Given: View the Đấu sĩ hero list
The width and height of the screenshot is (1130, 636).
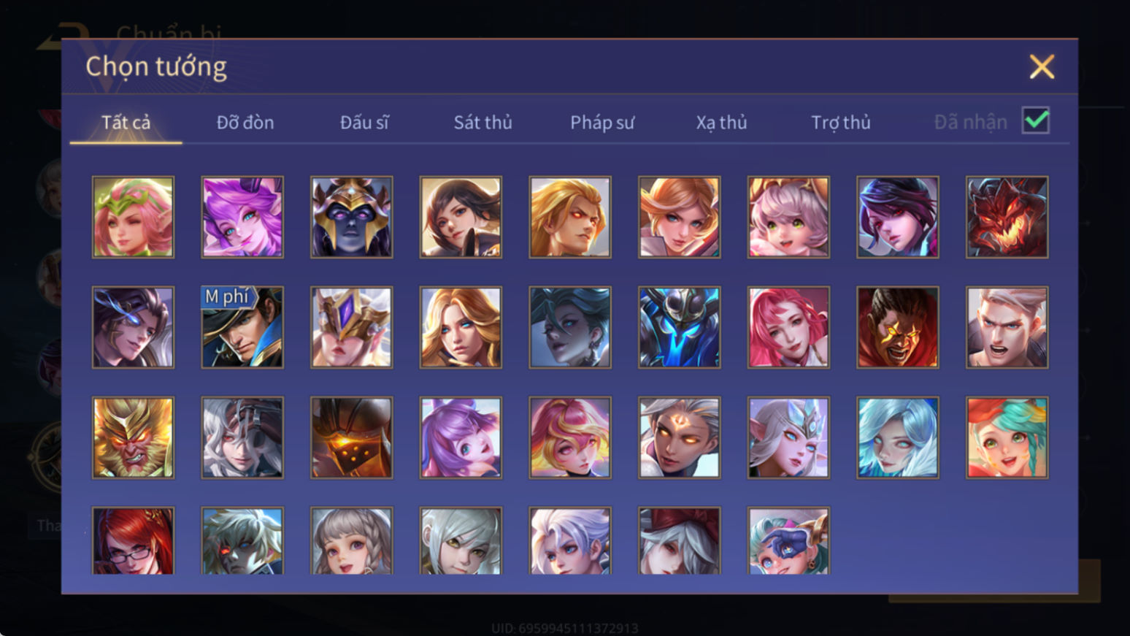Looking at the screenshot, I should point(364,122).
